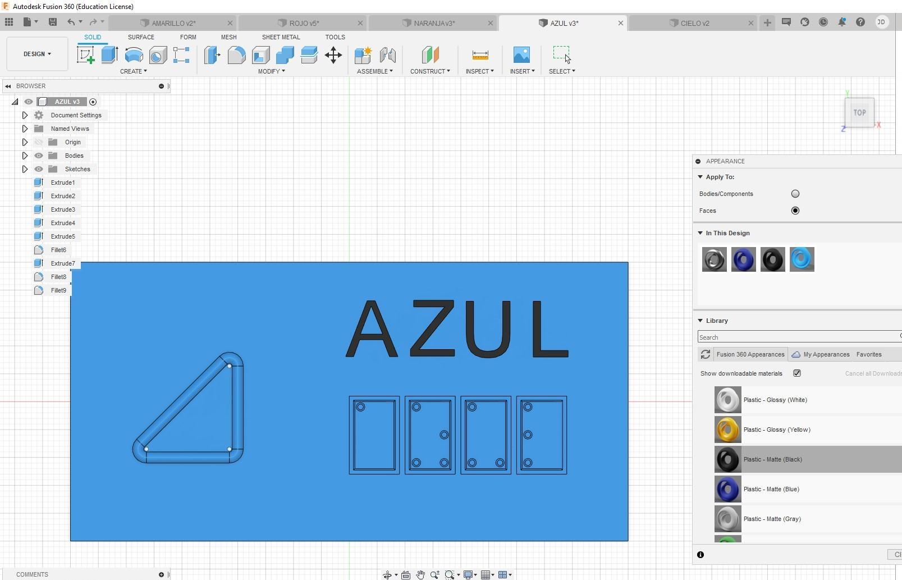Open the CREATE dropdown menu
The width and height of the screenshot is (902, 580).
(134, 71)
